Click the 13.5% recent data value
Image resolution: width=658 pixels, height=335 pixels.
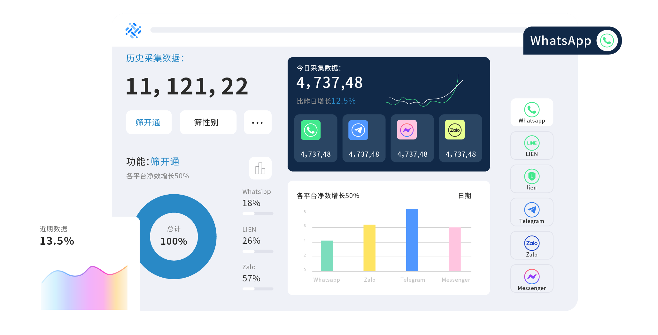click(57, 241)
